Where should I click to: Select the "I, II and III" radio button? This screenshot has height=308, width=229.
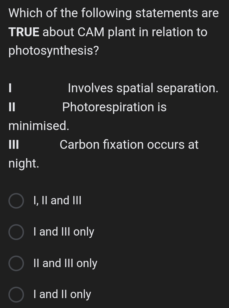coord(16,200)
